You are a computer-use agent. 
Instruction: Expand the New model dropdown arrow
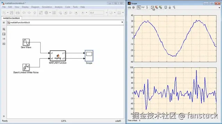[8, 13]
